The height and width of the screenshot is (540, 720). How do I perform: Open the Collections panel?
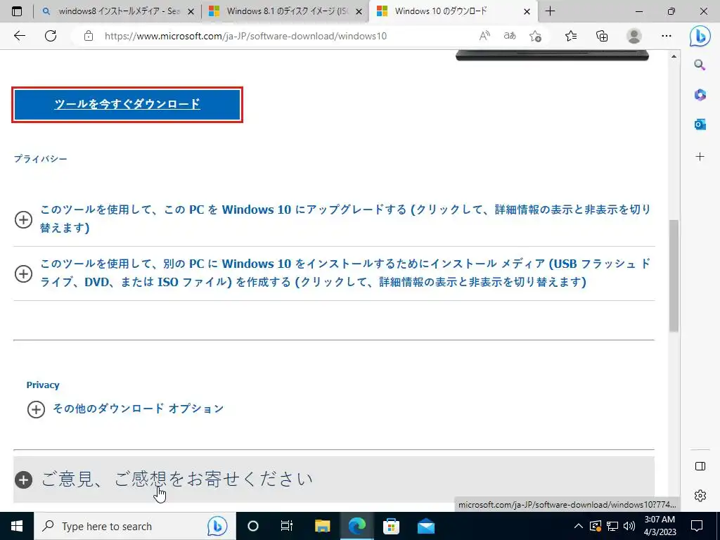(x=602, y=36)
